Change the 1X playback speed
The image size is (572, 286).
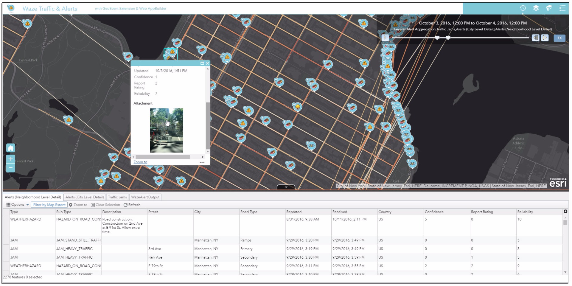[559, 38]
